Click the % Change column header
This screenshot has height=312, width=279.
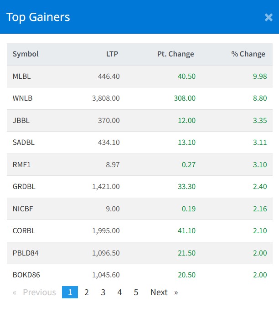[x=248, y=54]
